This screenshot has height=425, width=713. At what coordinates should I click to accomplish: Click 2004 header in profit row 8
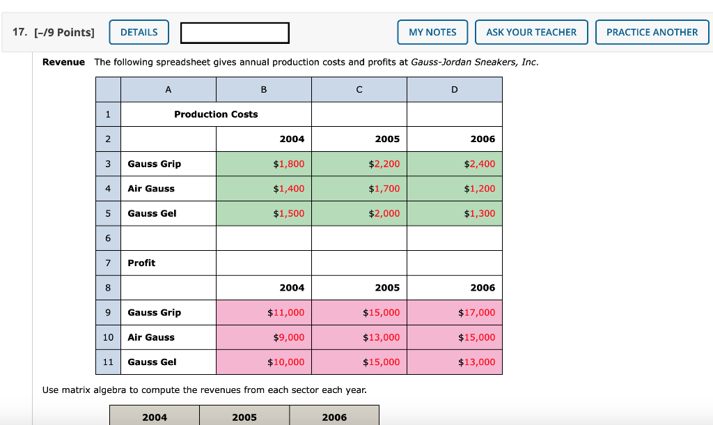[264, 288]
